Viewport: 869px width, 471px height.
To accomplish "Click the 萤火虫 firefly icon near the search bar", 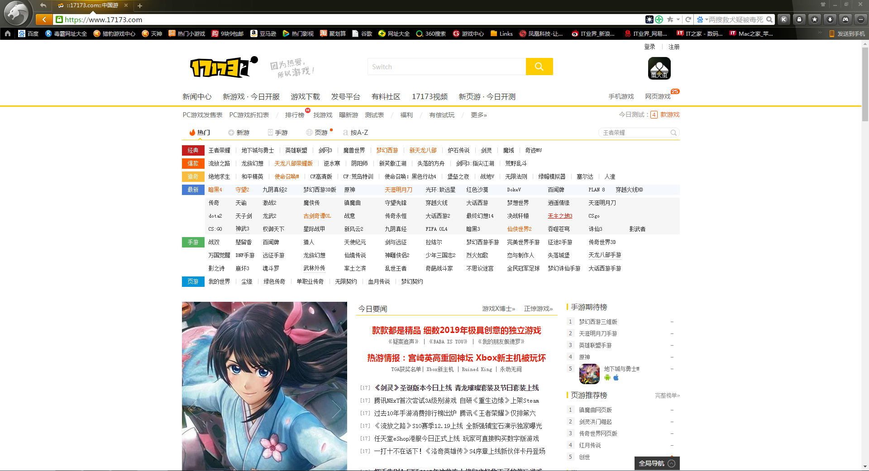I will tap(659, 68).
